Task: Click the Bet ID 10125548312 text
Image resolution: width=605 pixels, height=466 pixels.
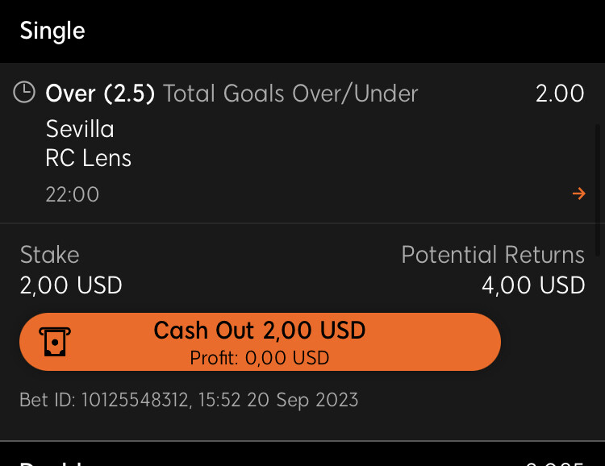Action: click(x=189, y=400)
